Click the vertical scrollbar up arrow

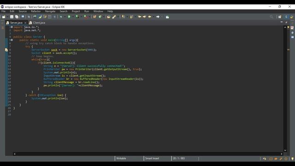[285, 28]
